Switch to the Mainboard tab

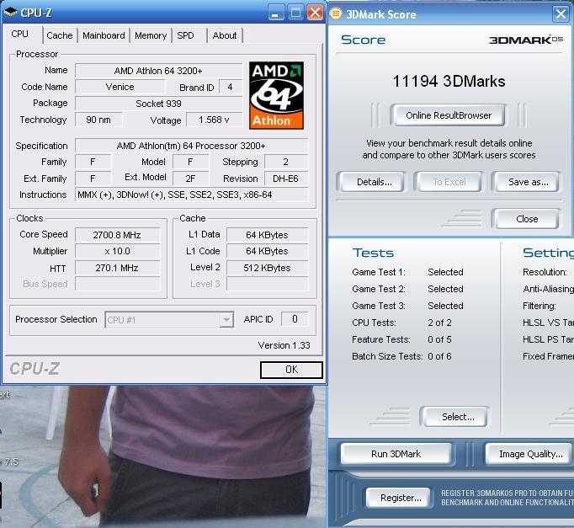pos(104,35)
